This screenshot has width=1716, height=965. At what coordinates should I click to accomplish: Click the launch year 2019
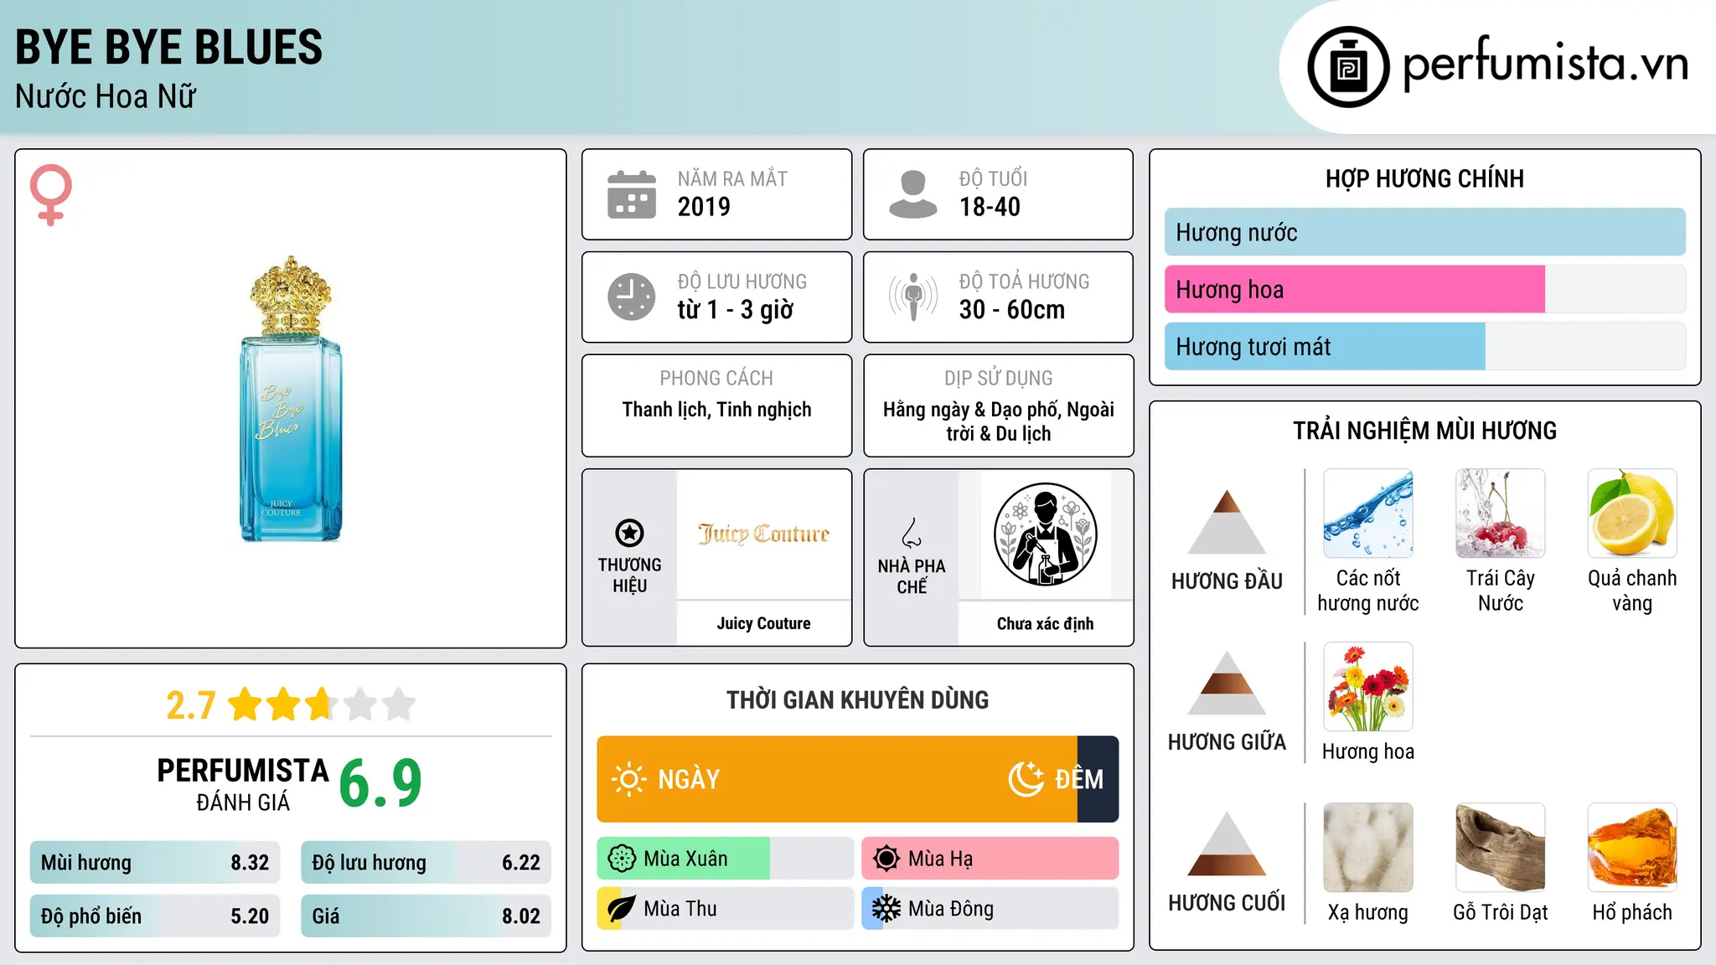tap(704, 207)
